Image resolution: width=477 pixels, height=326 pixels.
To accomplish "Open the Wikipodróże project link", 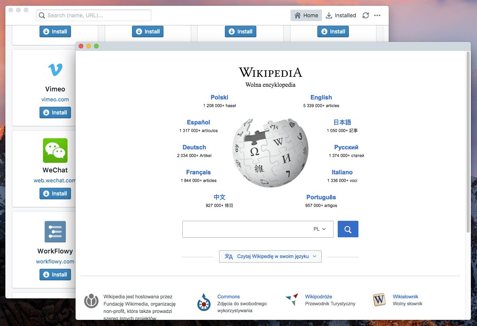I will pyautogui.click(x=319, y=297).
